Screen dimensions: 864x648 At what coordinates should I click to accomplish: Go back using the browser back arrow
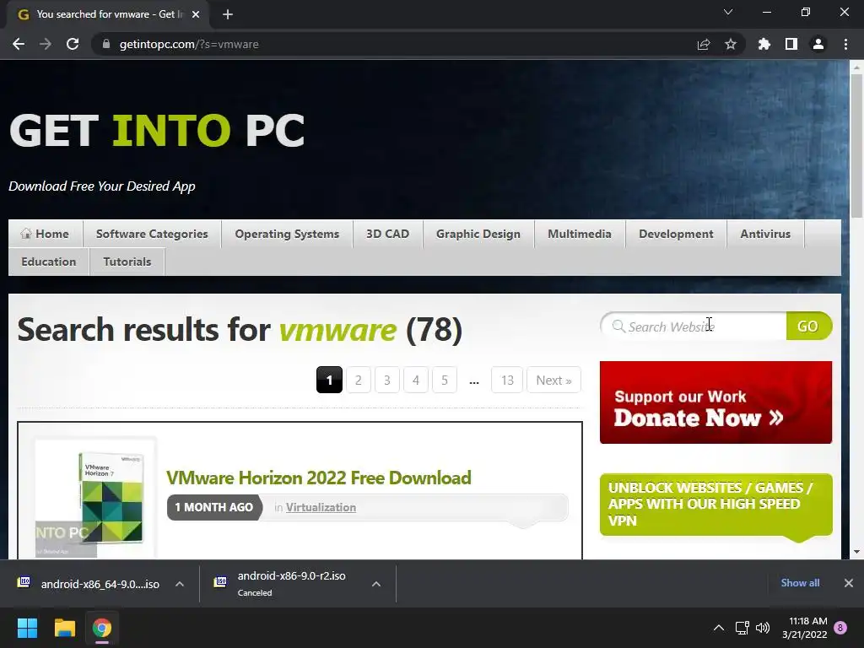19,44
